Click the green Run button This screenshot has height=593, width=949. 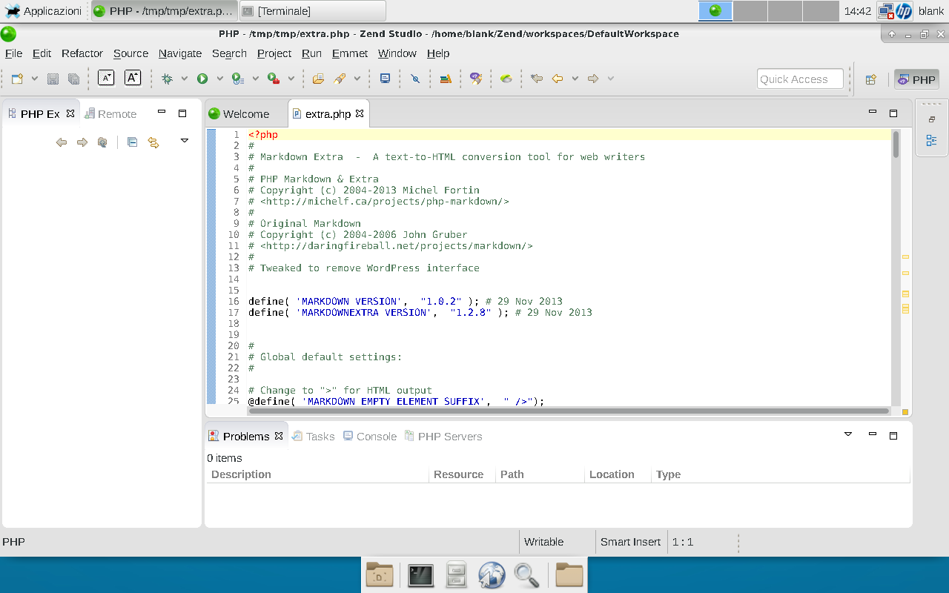pos(202,79)
